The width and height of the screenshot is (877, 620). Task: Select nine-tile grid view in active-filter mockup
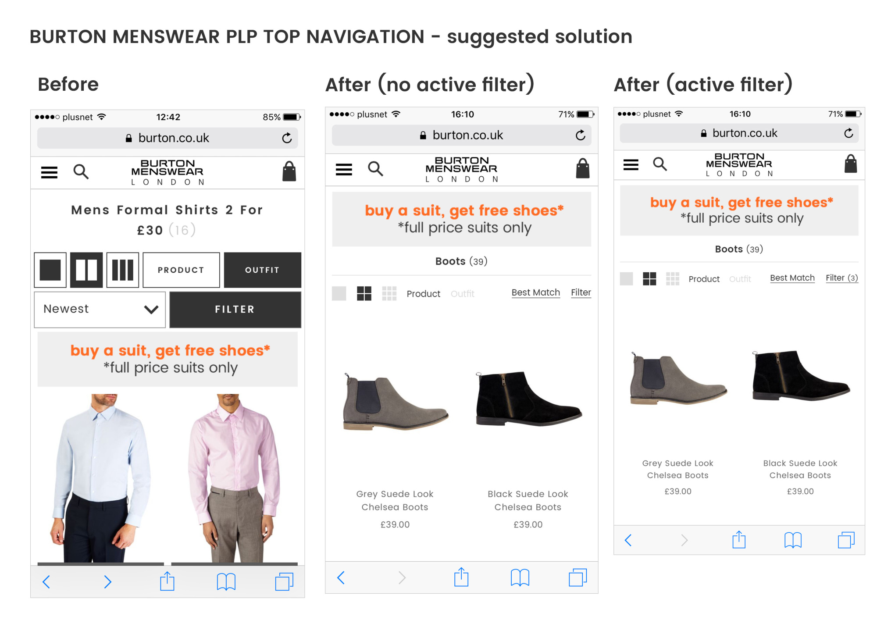pos(672,279)
